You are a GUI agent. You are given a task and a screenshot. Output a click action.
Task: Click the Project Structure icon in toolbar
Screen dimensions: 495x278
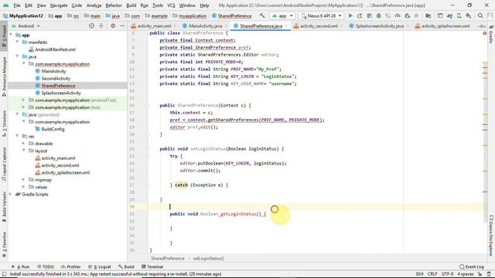pyautogui.click(x=428, y=15)
